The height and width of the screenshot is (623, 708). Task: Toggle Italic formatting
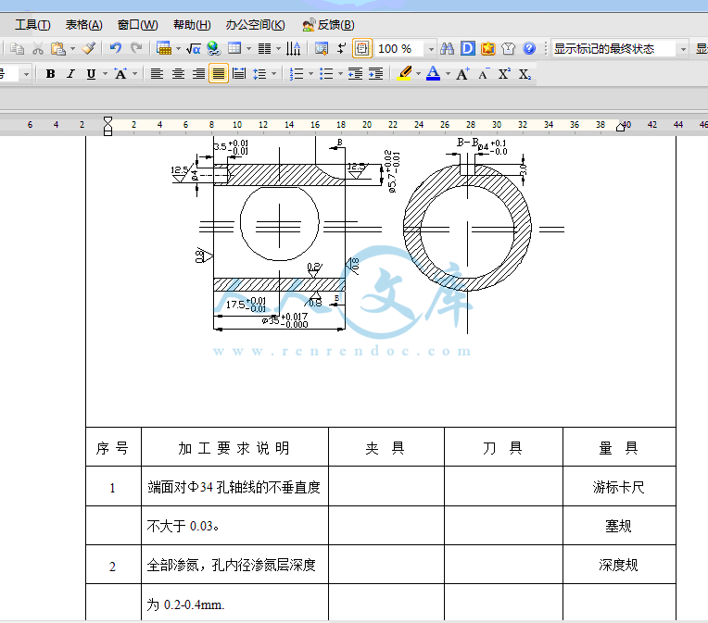coord(70,73)
